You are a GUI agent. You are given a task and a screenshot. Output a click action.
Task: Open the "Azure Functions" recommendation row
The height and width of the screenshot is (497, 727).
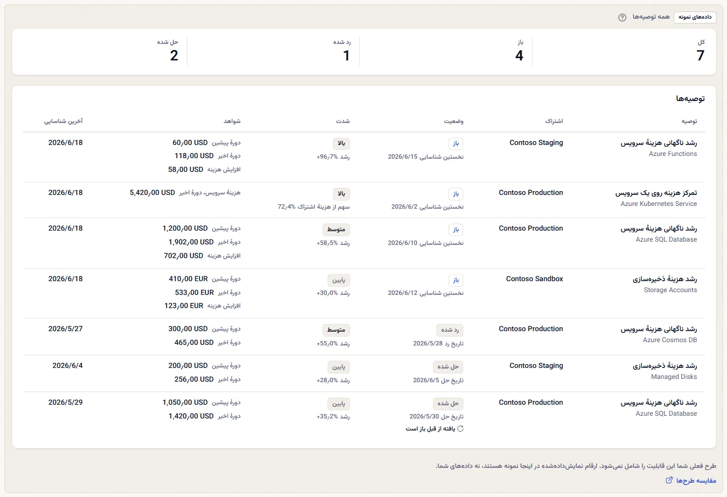point(364,158)
